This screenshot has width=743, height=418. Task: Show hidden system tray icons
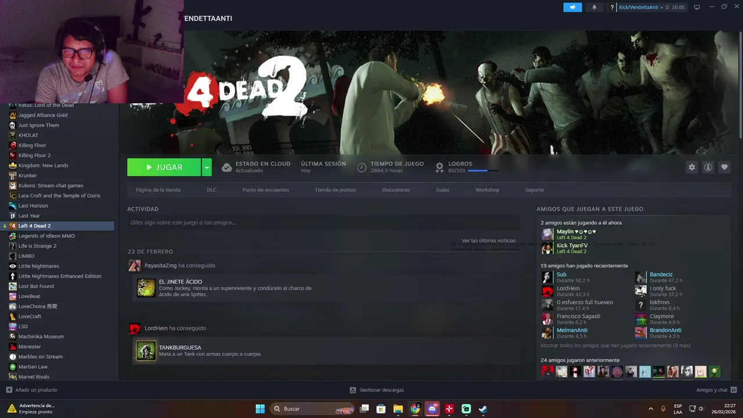pyautogui.click(x=651, y=409)
